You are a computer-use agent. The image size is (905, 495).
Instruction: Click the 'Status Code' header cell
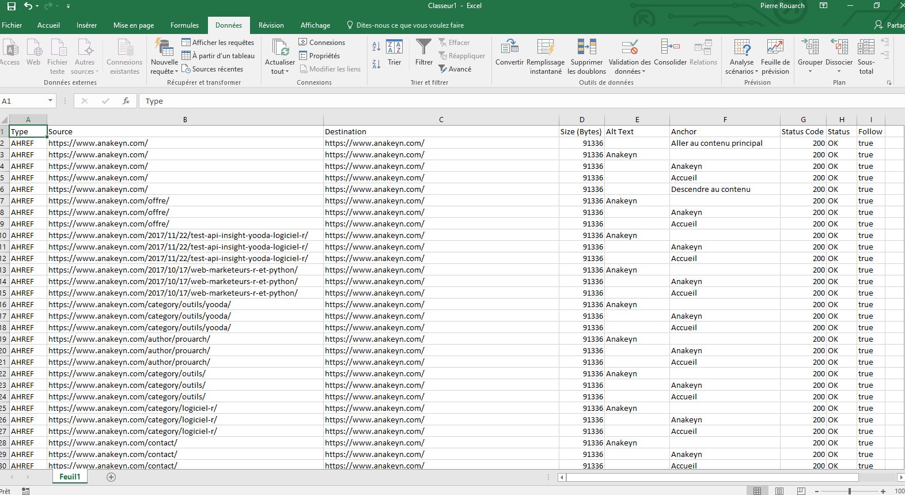click(803, 131)
